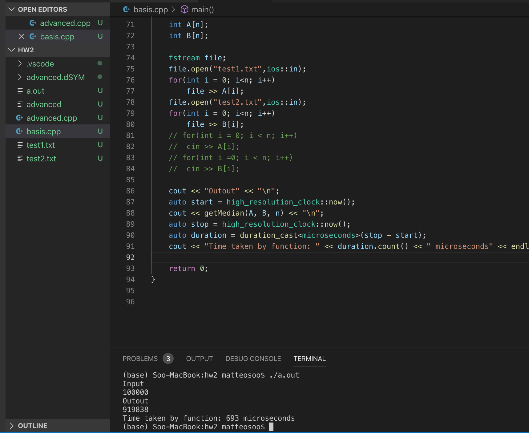This screenshot has height=433, width=529.
Task: Click the C++ icon beside advanced.cpp in Open Editors
Action: click(x=33, y=23)
